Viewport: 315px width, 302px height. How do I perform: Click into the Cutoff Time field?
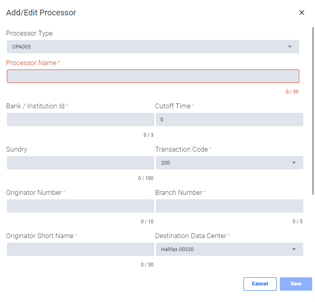(229, 119)
